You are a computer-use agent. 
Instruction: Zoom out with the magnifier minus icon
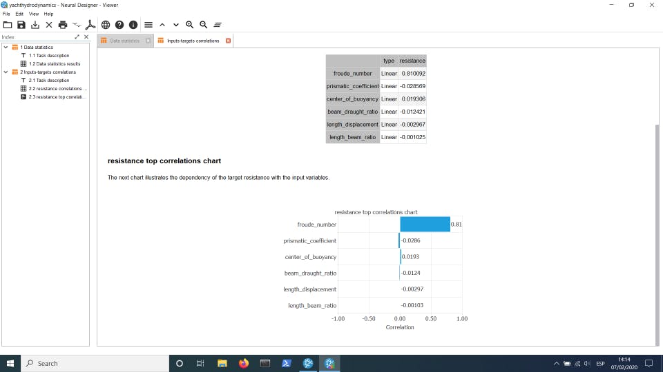coord(203,25)
